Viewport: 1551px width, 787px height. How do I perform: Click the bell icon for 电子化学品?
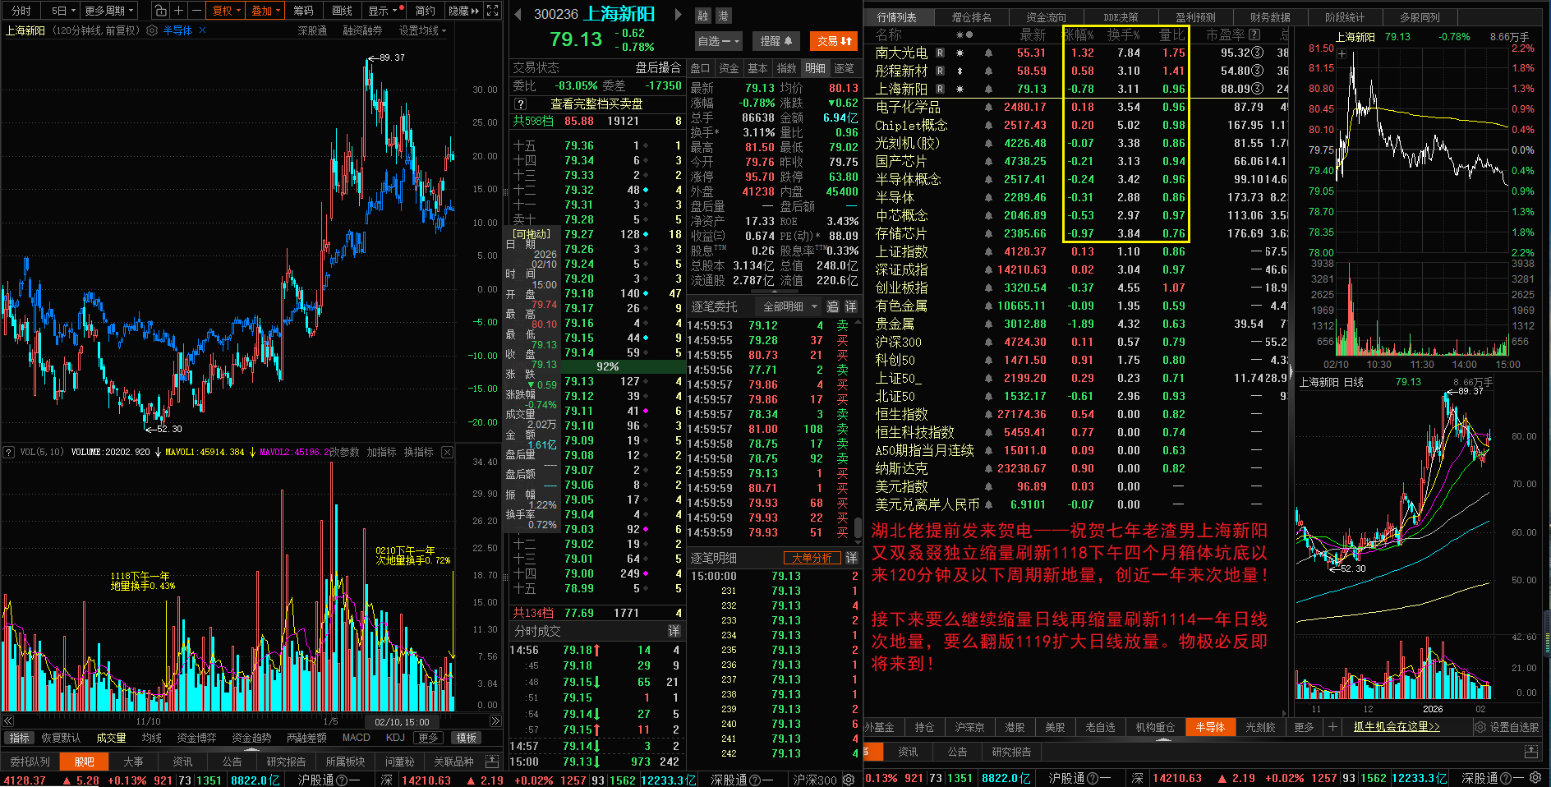click(988, 107)
